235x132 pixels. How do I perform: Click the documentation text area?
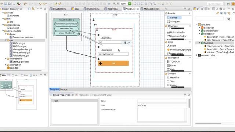[162, 115]
